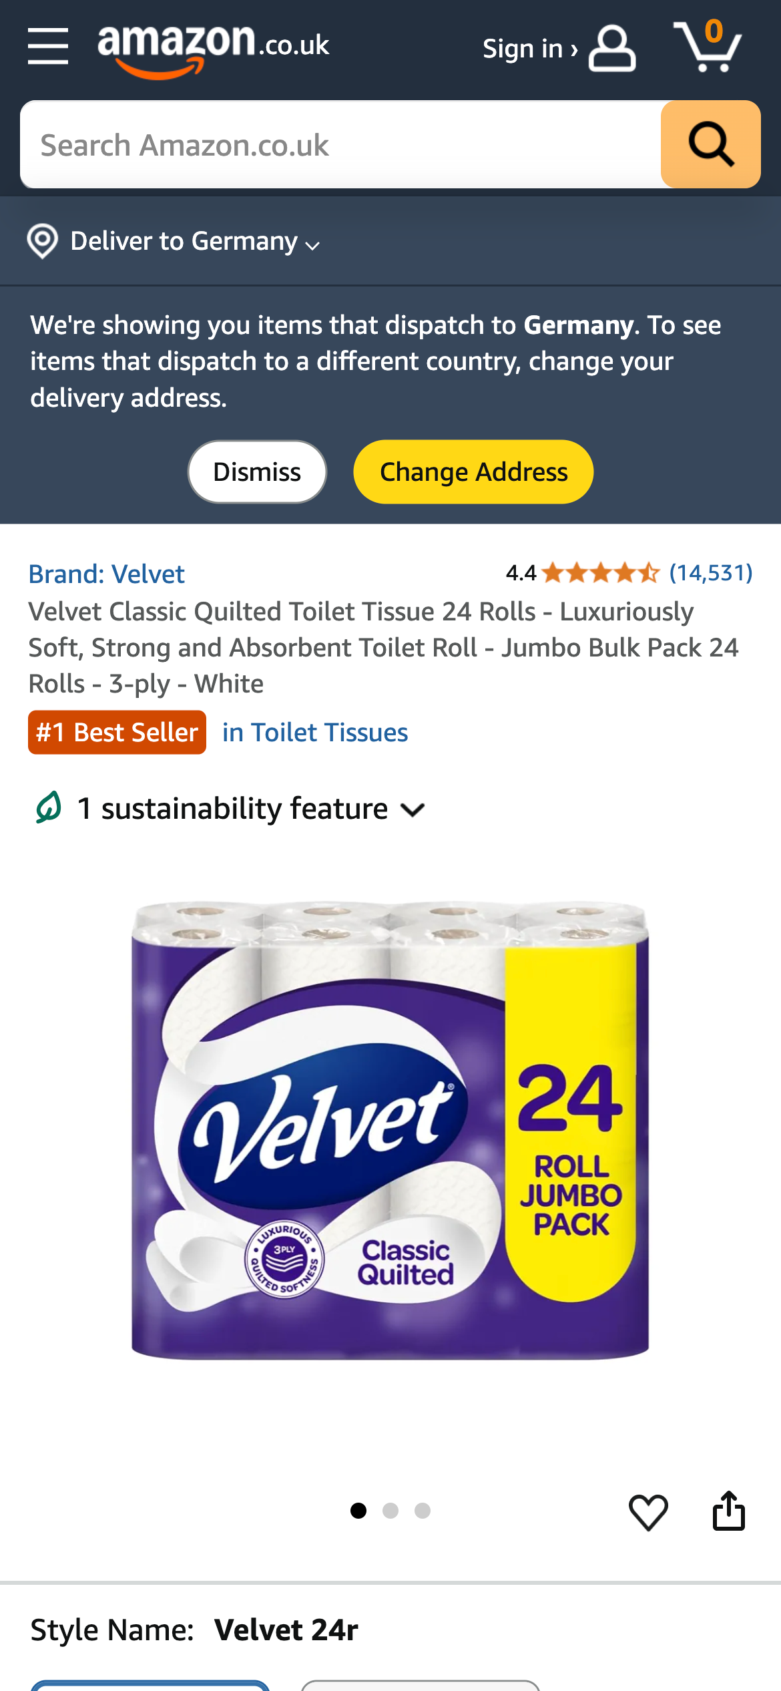Choose the selected Velvet 24r style option
The width and height of the screenshot is (781, 1691).
(x=150, y=1685)
